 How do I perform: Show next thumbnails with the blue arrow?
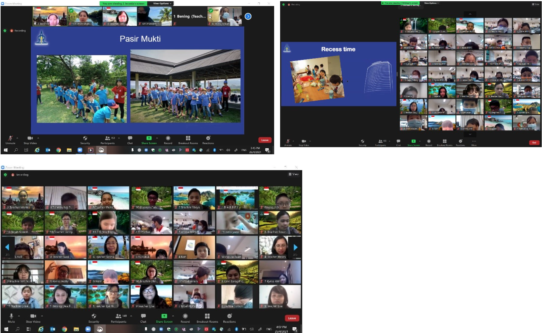(x=248, y=16)
